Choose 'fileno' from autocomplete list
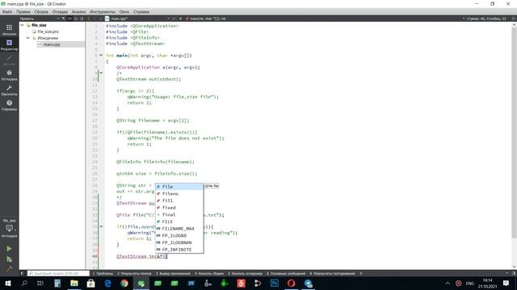Screen dimensions: 517x290 (x=179, y=193)
